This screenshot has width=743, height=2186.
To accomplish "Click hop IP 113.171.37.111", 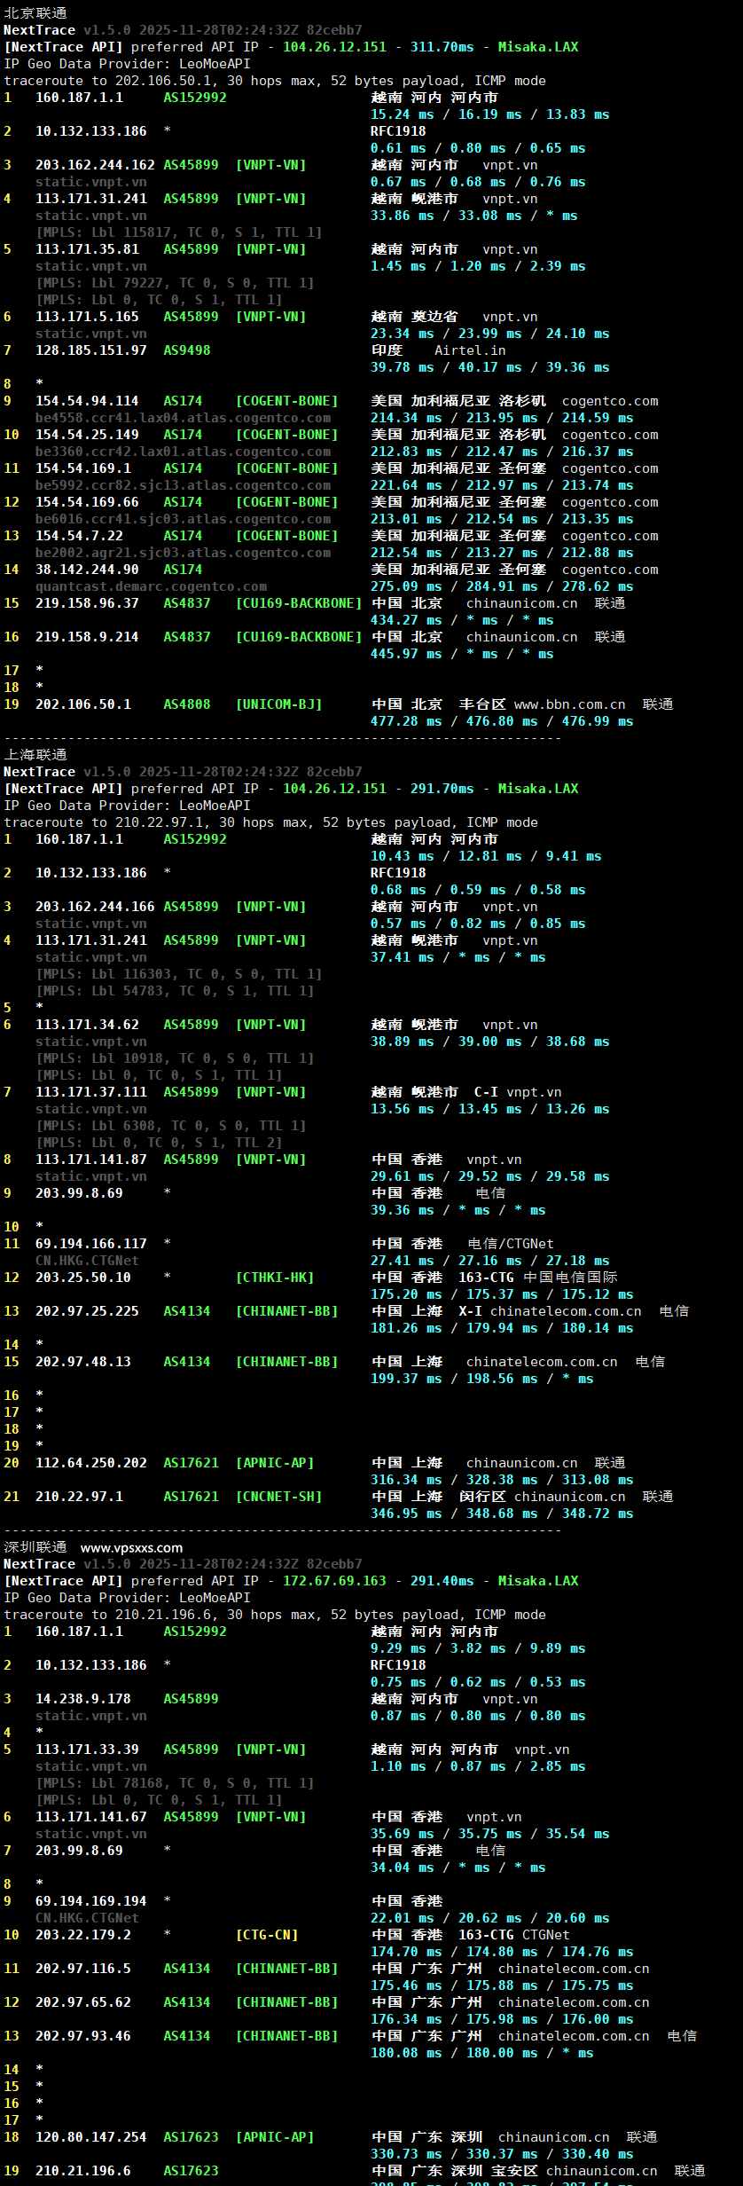I will (91, 1092).
